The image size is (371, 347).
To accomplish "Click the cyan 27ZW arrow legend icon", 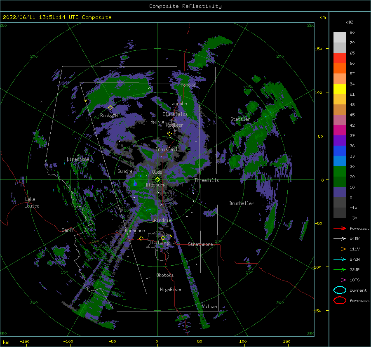I will 340,260.
